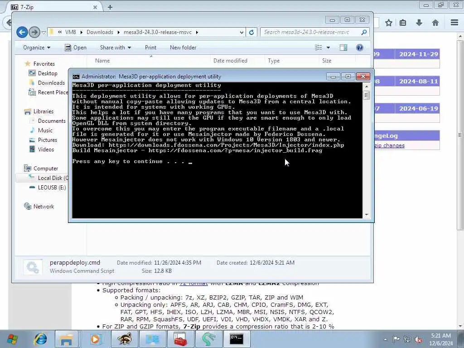Select the 7-Zip browser tab
464x348 pixels.
[53, 7]
